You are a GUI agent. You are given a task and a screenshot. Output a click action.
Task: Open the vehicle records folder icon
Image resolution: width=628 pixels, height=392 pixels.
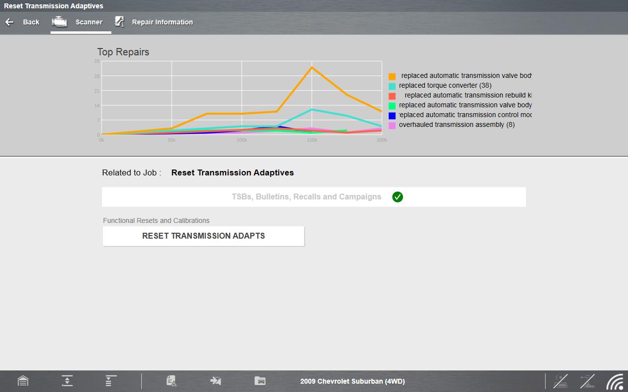point(260,381)
